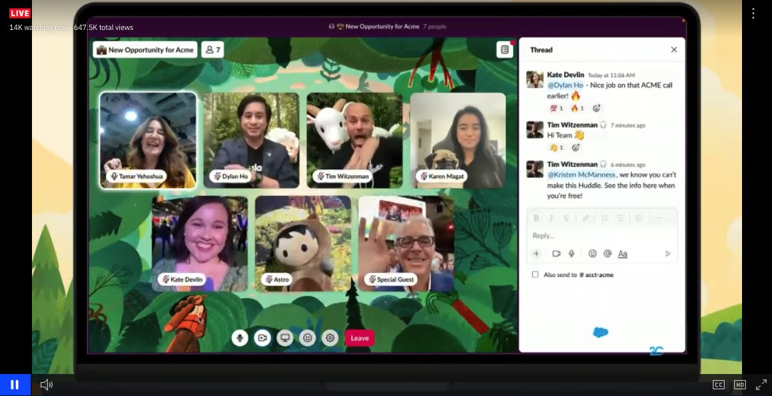Send the thread reply

668,254
